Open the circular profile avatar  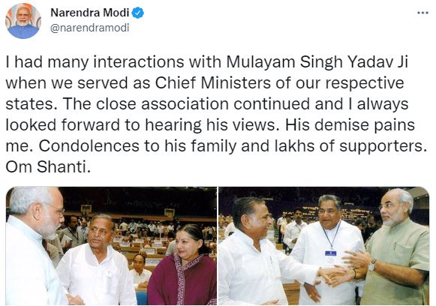23,21
